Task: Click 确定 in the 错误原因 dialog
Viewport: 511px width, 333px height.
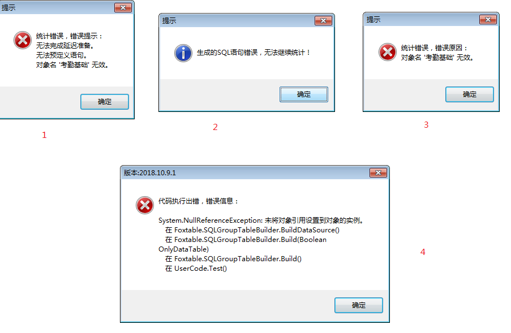Action: (470, 94)
